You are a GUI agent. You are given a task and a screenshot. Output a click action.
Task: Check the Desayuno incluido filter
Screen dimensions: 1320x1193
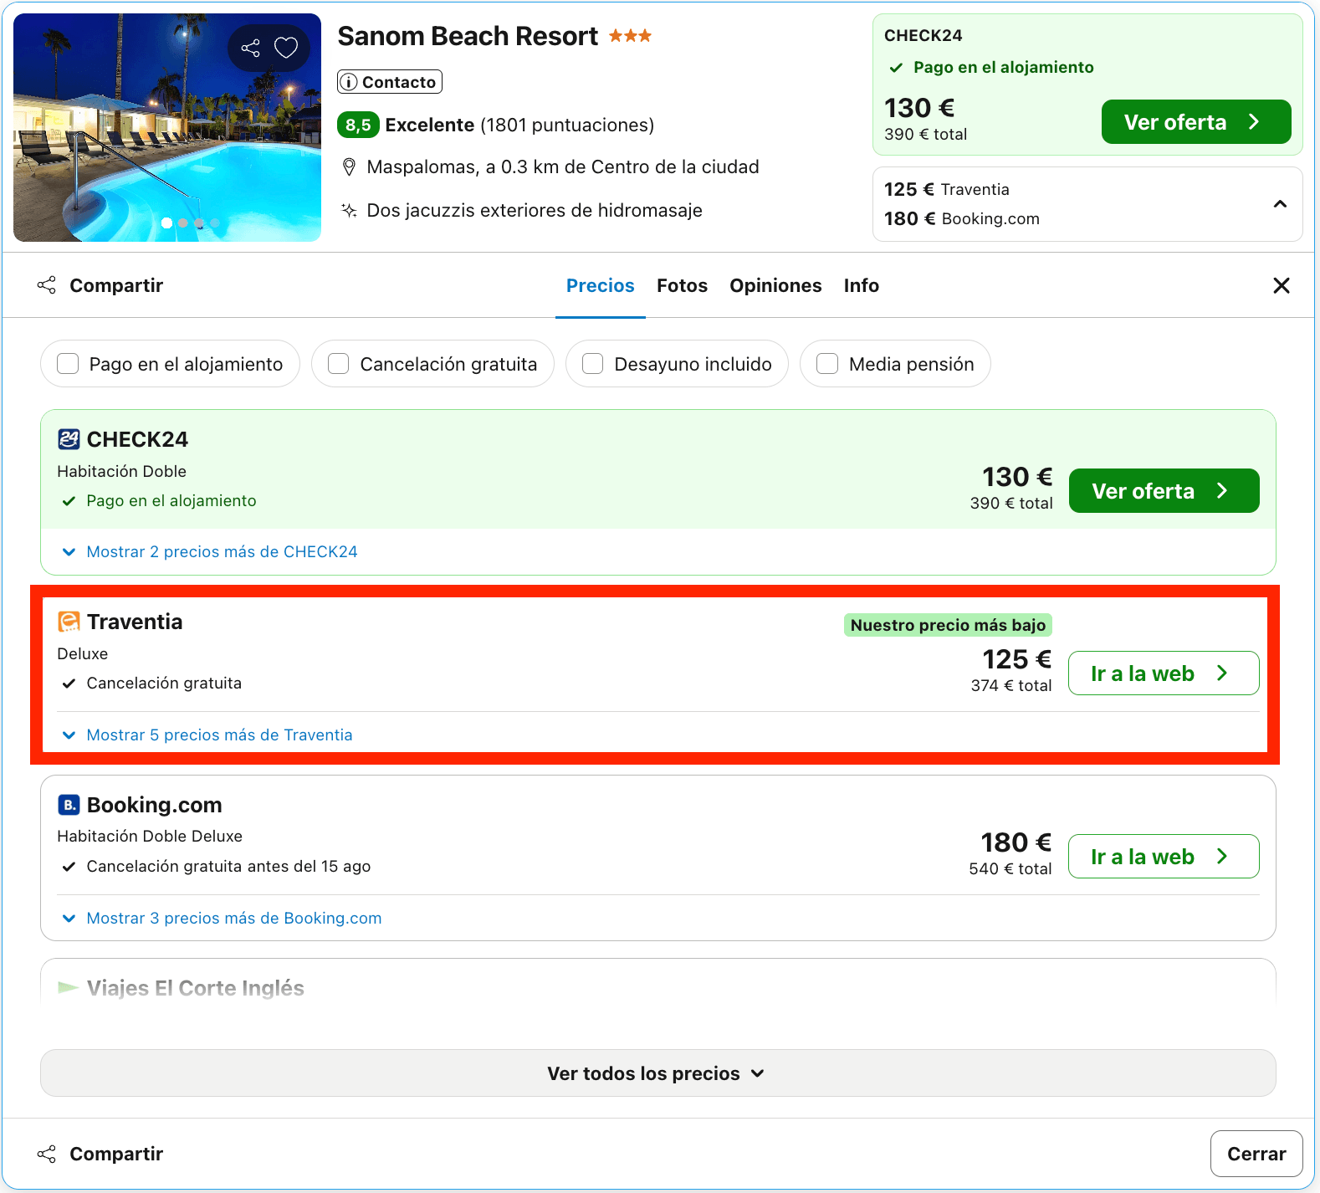593,364
